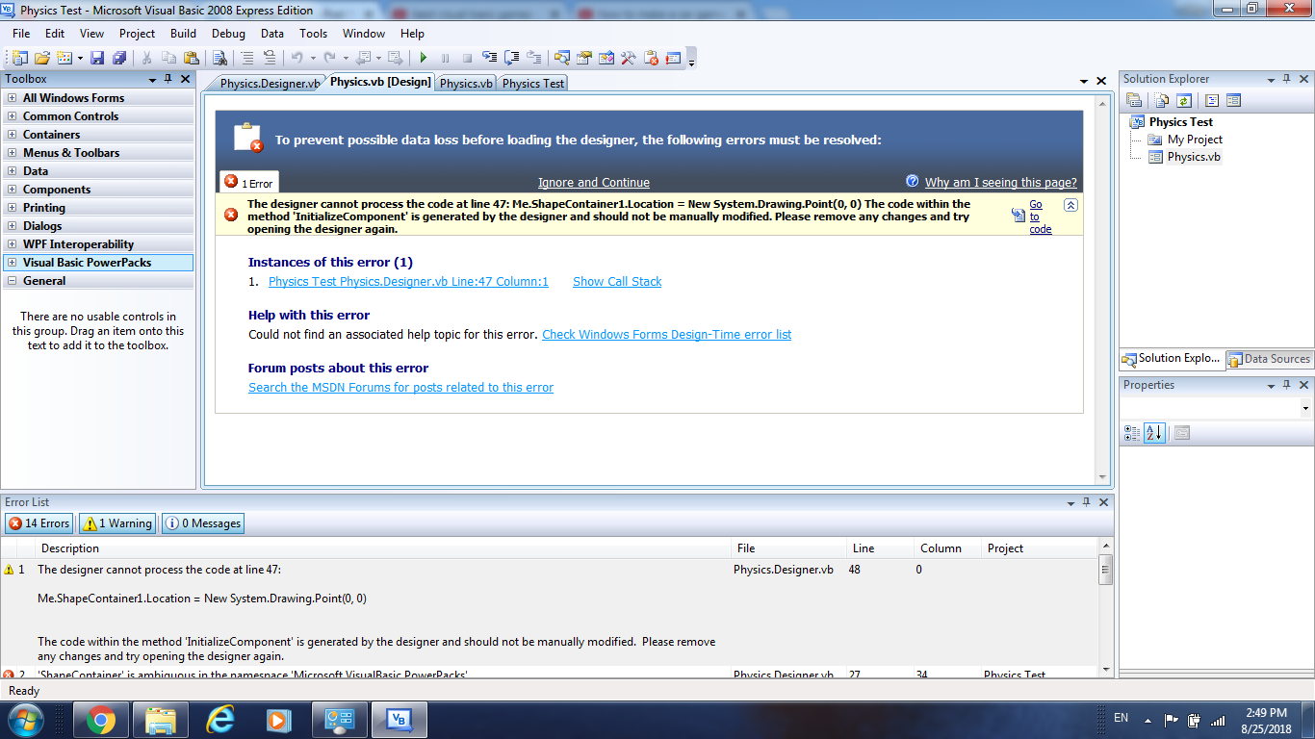Open the Error List from toolbar icon

coord(651,58)
